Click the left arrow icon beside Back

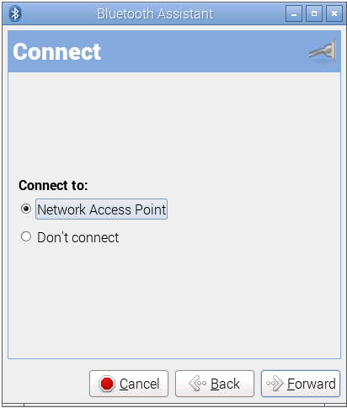[x=198, y=384]
